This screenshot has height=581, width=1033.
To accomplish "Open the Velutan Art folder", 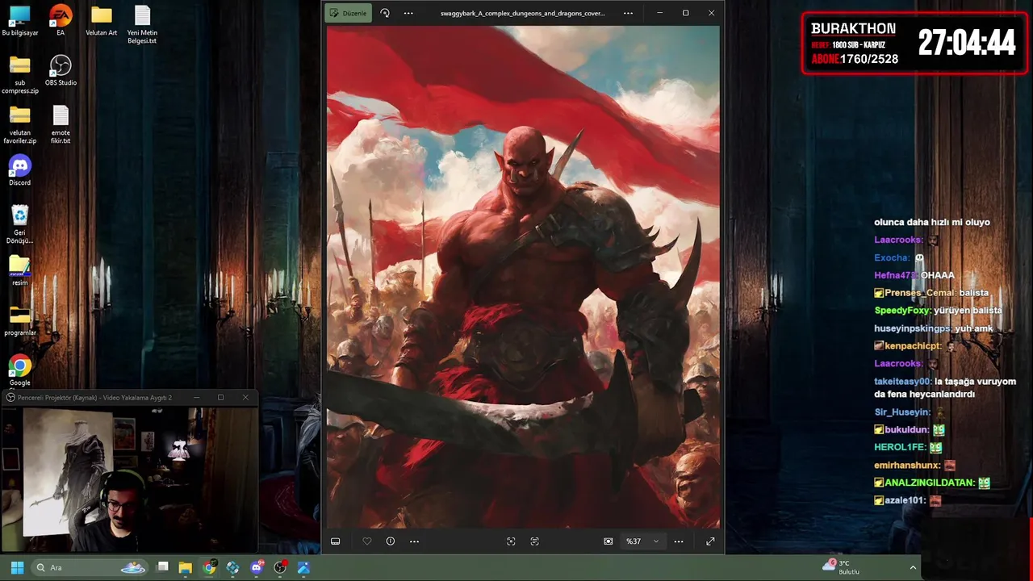I will click(x=102, y=22).
